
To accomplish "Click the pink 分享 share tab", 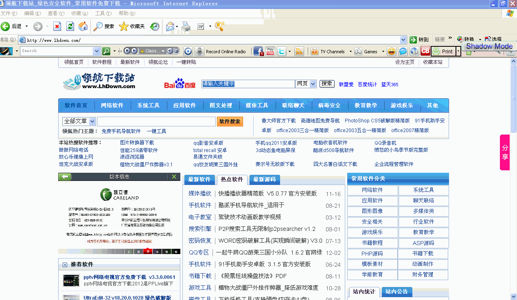I will [505, 152].
